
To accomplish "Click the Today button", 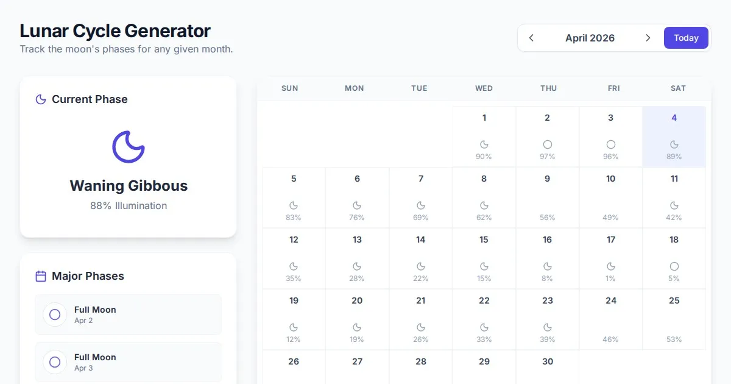I will tap(686, 38).
